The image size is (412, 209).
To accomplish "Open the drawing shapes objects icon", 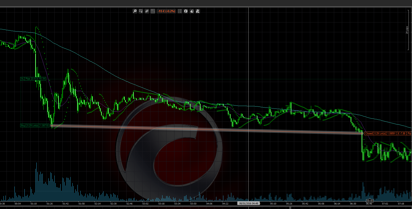I will [x=198, y=11].
